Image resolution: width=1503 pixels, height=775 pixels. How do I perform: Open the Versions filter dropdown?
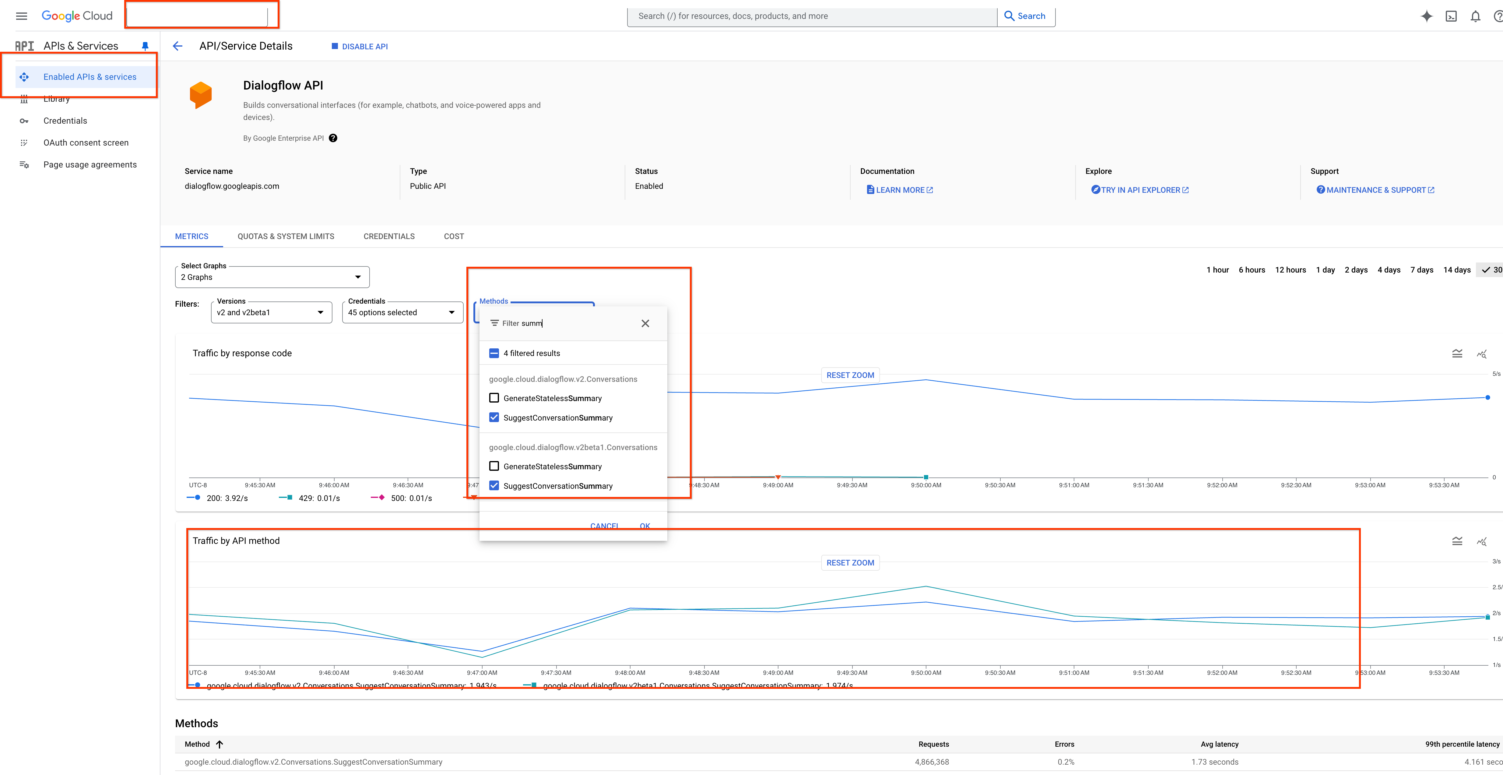coord(271,312)
